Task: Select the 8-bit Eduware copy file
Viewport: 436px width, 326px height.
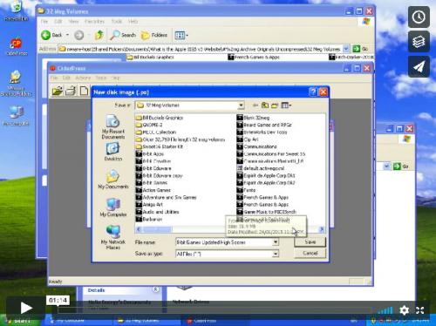Action: point(159,176)
